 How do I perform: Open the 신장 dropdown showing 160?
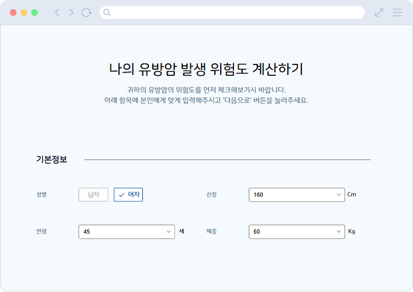[x=296, y=195]
